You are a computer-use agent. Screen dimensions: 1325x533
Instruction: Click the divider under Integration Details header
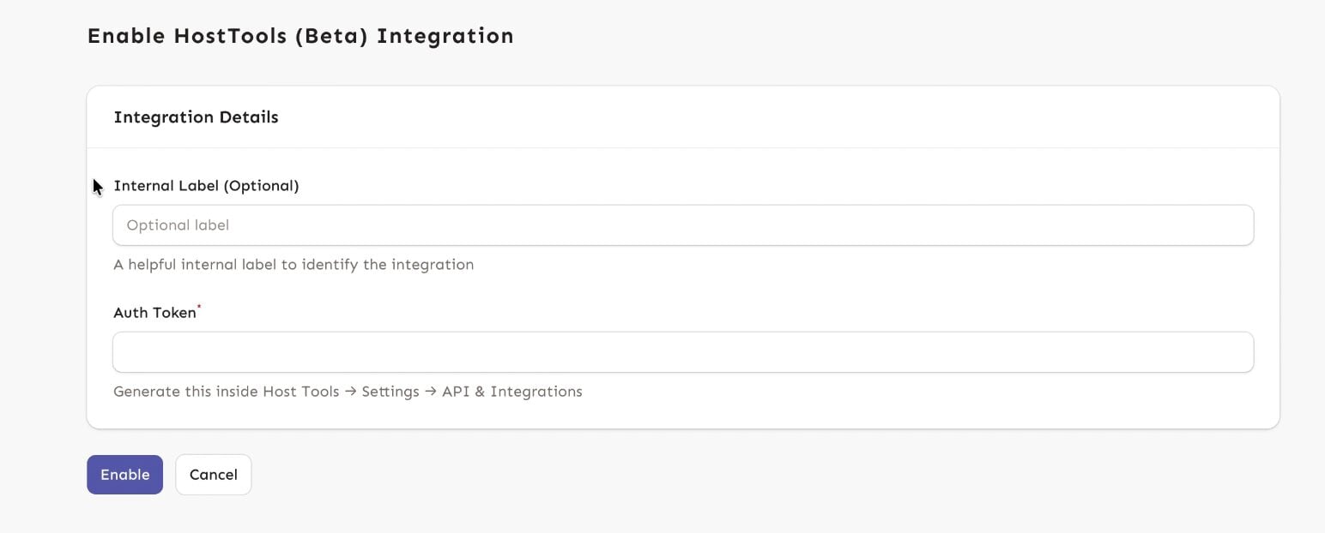[682, 146]
